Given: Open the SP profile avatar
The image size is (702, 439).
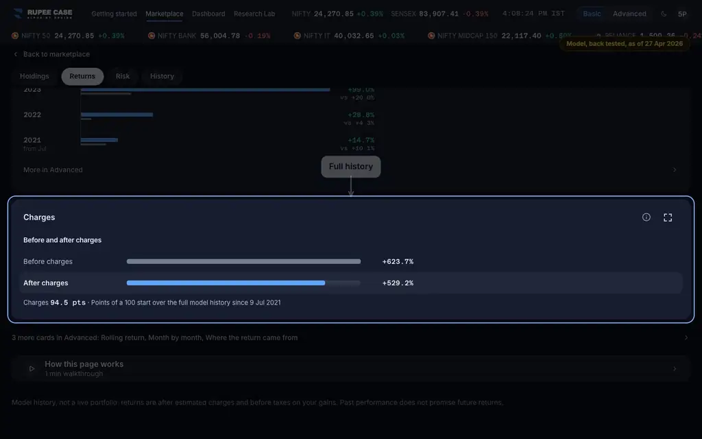Looking at the screenshot, I should coord(682,14).
